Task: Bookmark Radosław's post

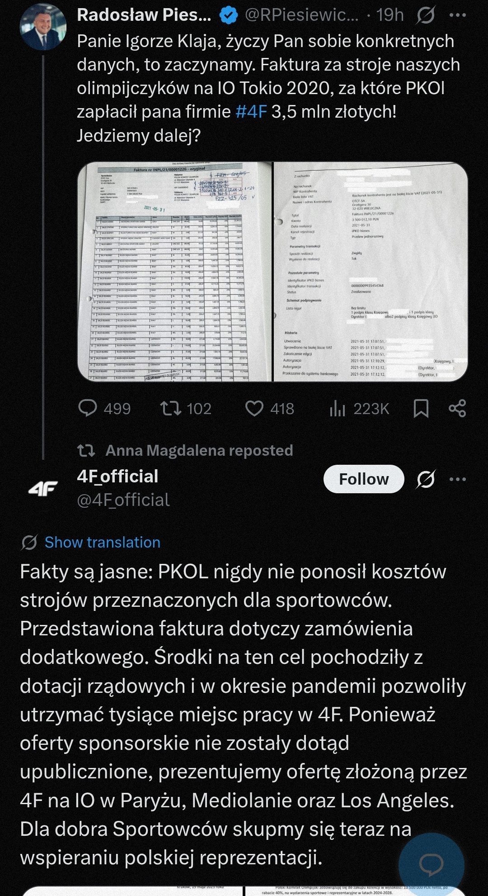Action: point(421,408)
